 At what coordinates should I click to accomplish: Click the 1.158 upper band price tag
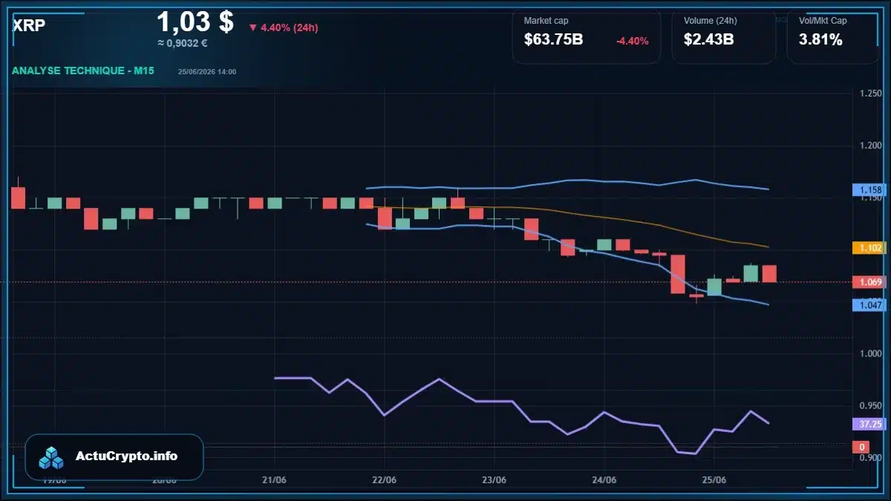click(869, 190)
